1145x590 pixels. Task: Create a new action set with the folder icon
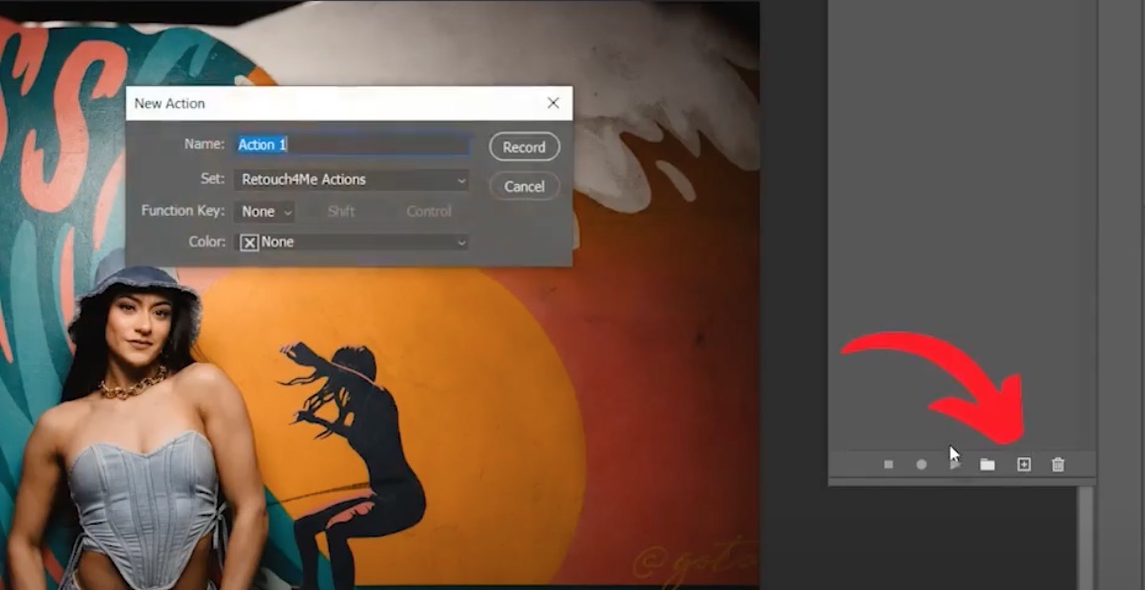click(x=987, y=463)
